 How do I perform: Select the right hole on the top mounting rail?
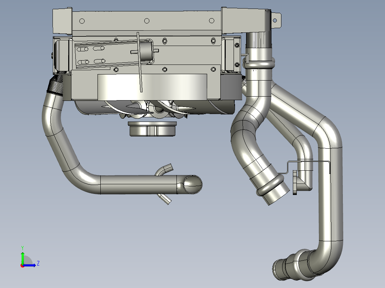pos(212,21)
